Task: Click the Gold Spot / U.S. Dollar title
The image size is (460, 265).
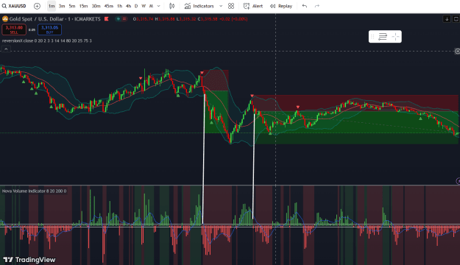Action: click(36, 19)
